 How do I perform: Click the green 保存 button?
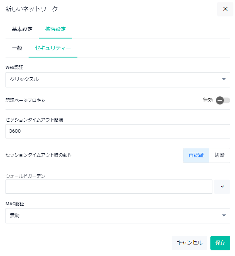click(x=220, y=243)
